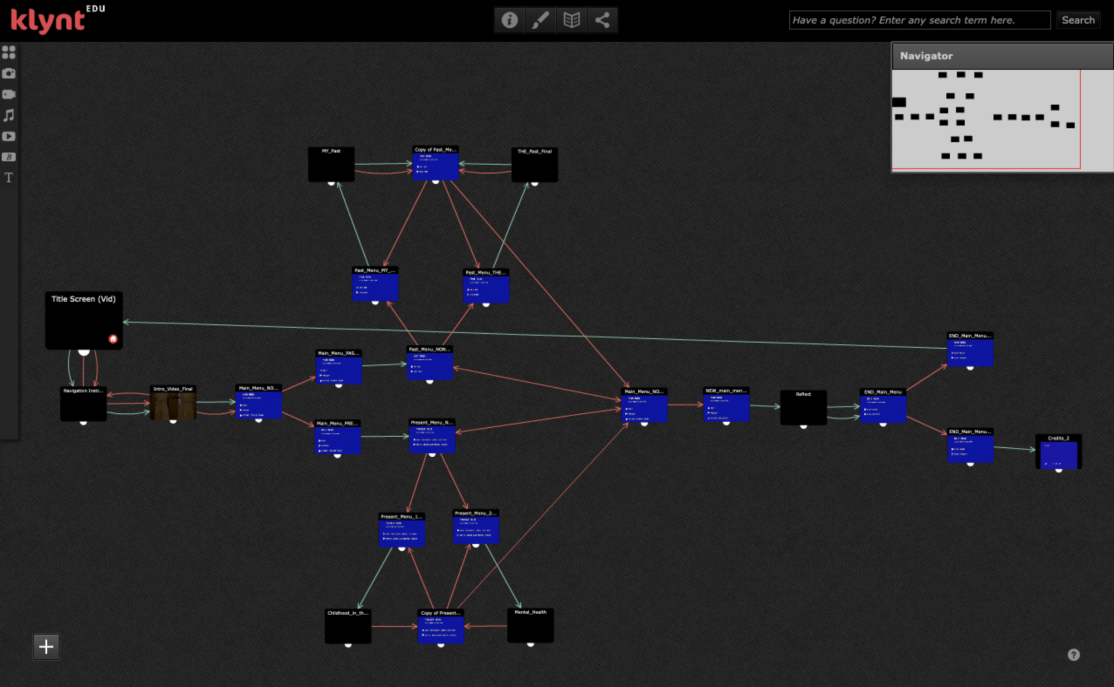This screenshot has width=1114, height=687.
Task: Select the Past_Menu_THE sequence node
Action: [486, 286]
